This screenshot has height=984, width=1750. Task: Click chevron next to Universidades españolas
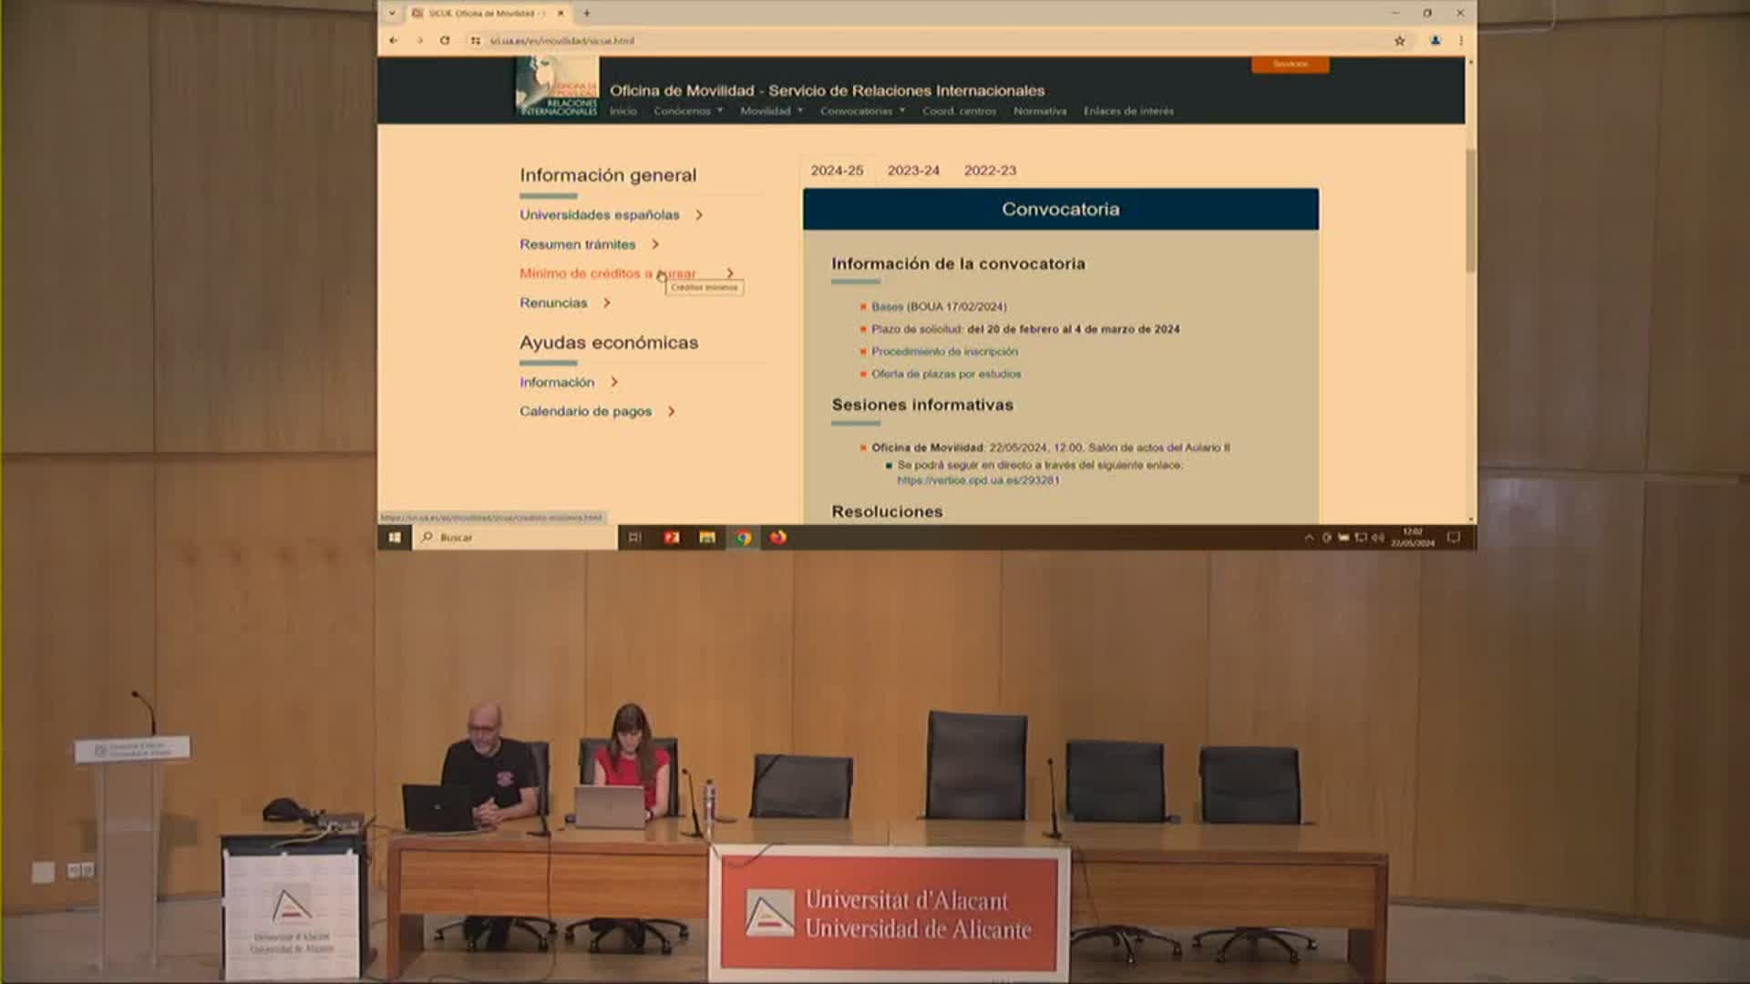[x=699, y=215]
